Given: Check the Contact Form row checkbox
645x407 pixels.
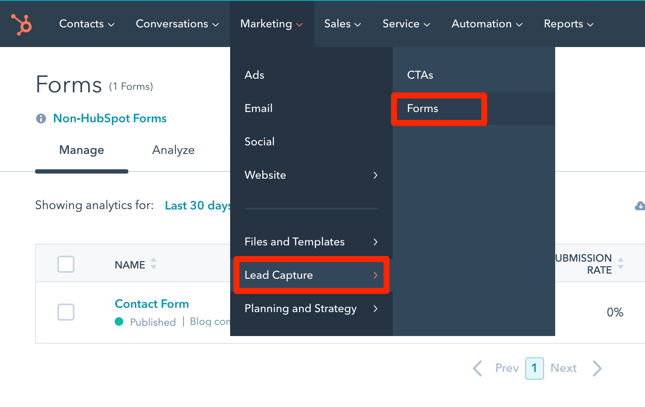Looking at the screenshot, I should point(66,312).
